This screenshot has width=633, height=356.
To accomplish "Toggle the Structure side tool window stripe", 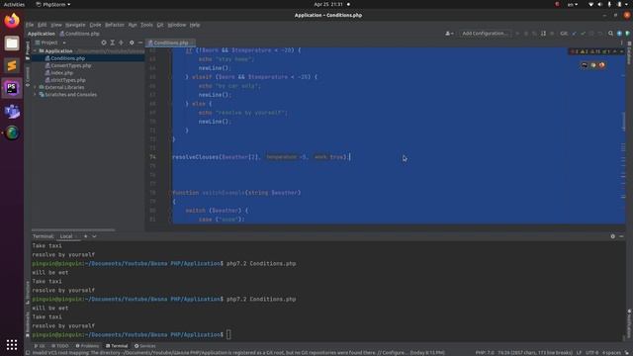I will 28,293.
